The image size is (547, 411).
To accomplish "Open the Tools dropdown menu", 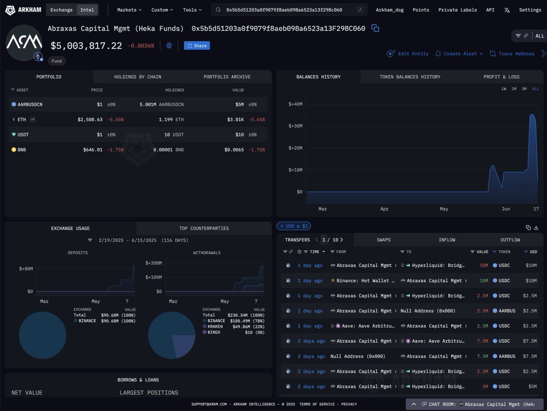I will pyautogui.click(x=192, y=10).
